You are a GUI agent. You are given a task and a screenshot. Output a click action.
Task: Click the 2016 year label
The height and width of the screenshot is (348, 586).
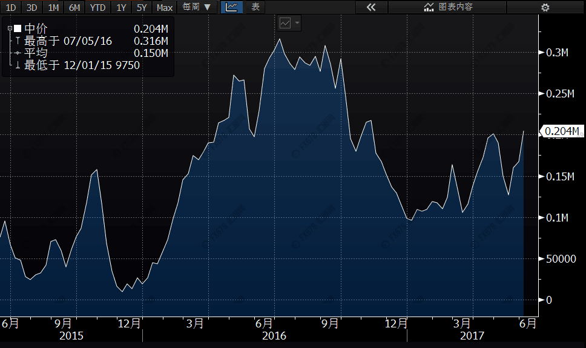point(274,336)
